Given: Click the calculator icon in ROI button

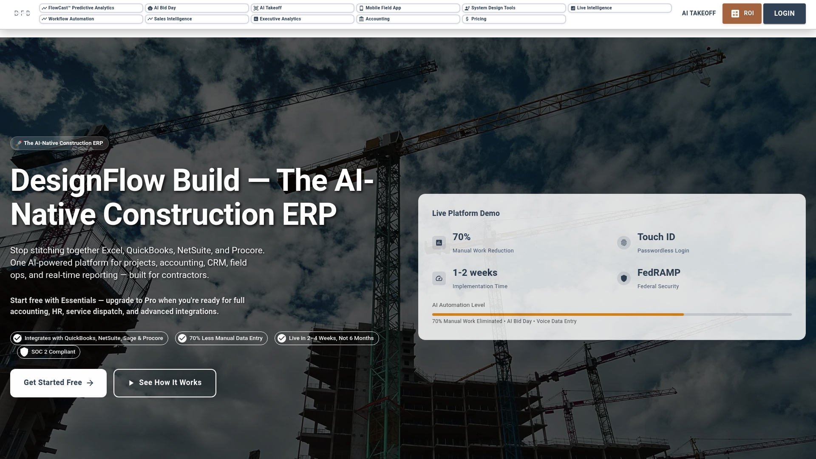Looking at the screenshot, I should 735,14.
